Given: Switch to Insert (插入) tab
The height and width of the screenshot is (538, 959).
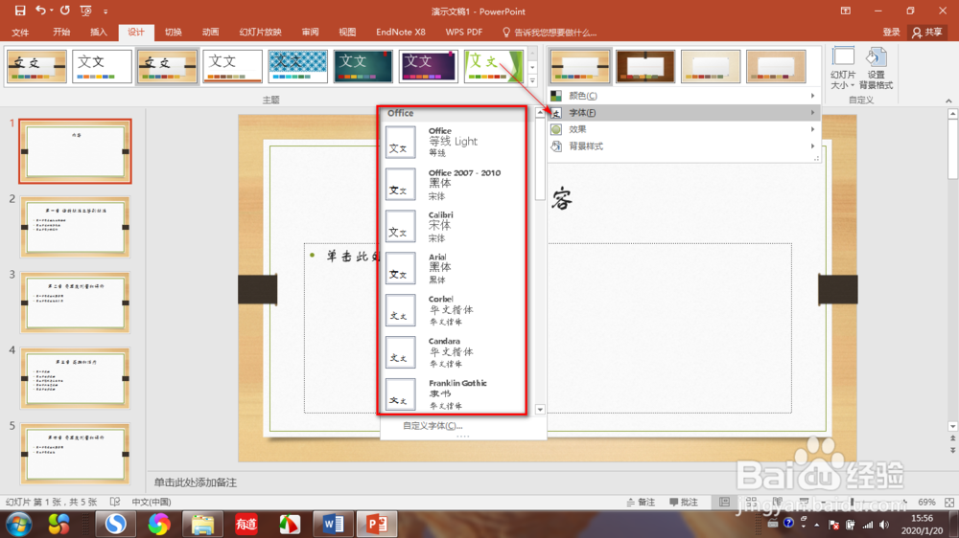Looking at the screenshot, I should [x=99, y=33].
